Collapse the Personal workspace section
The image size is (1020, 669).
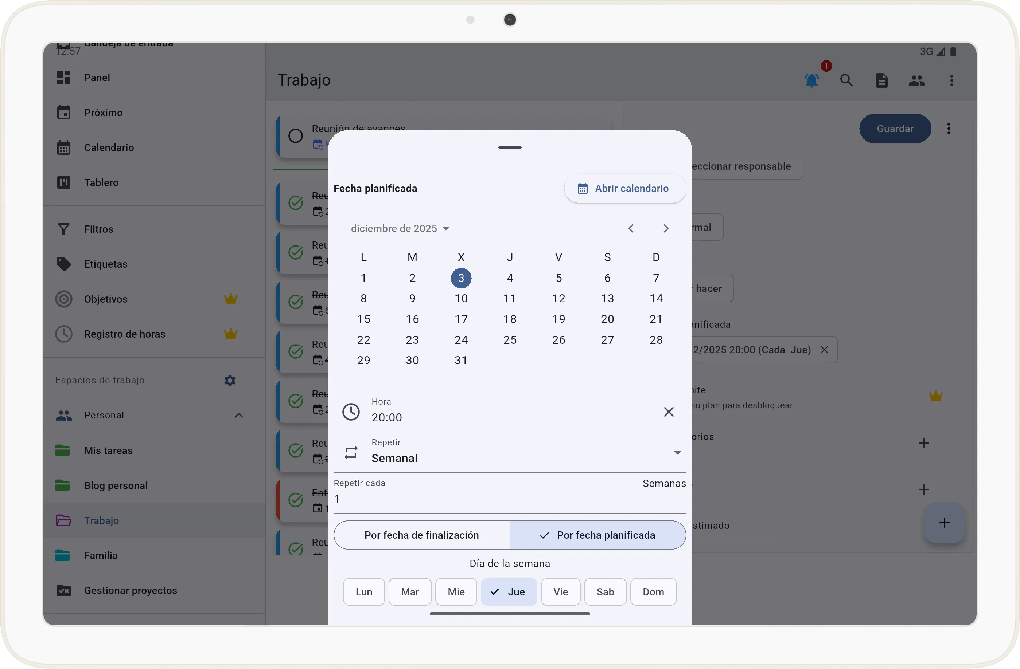coord(238,415)
